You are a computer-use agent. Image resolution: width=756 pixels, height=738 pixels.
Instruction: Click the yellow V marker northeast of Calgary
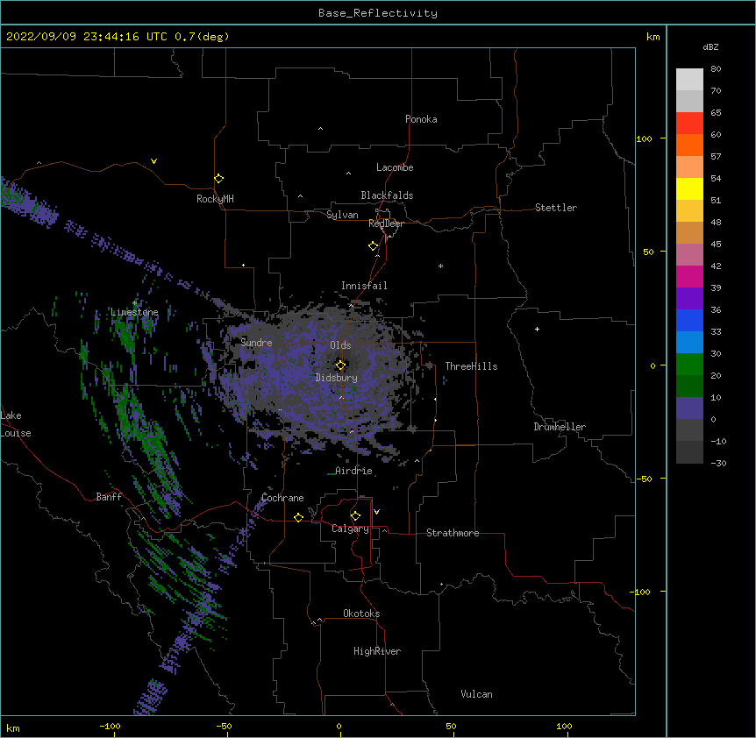[376, 512]
